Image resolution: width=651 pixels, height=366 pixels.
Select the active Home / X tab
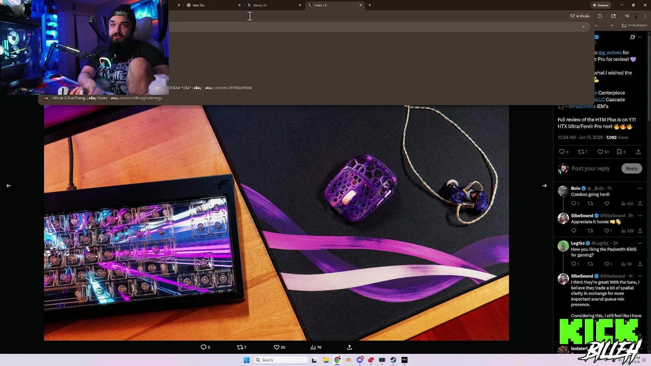pyautogui.click(x=334, y=5)
